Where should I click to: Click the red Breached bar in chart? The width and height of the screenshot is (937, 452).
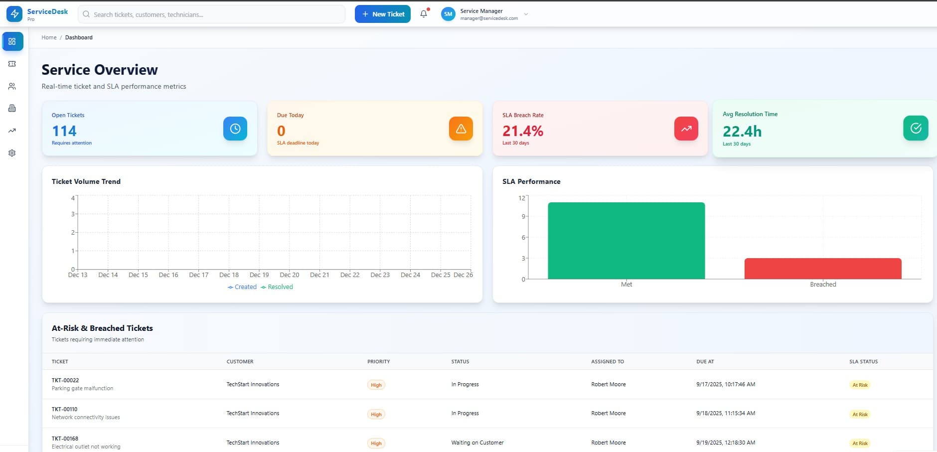click(x=822, y=269)
